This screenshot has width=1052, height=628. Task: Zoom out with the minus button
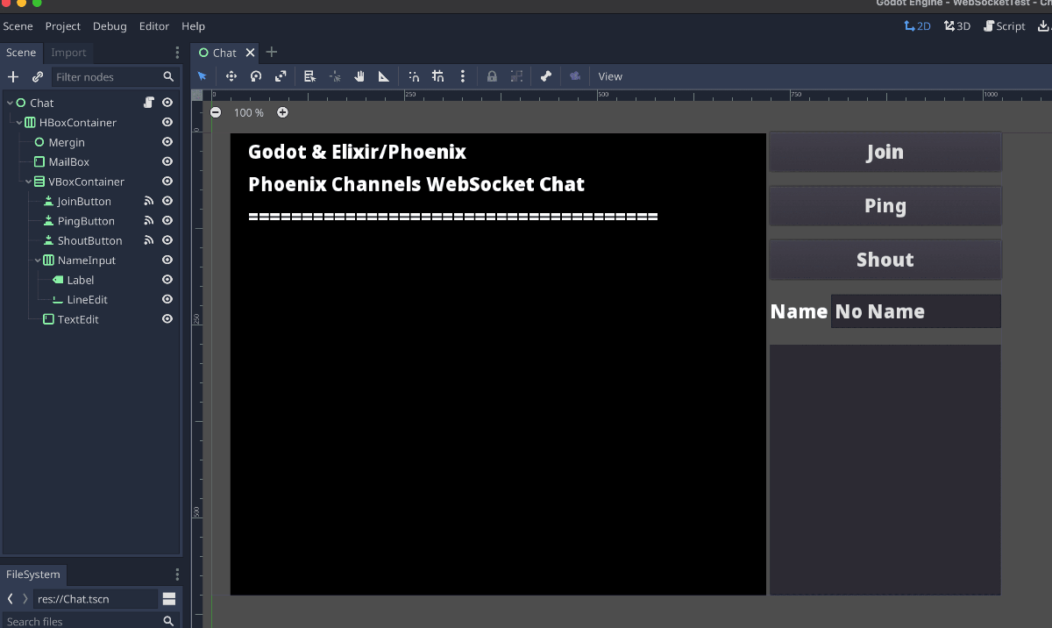coord(216,112)
